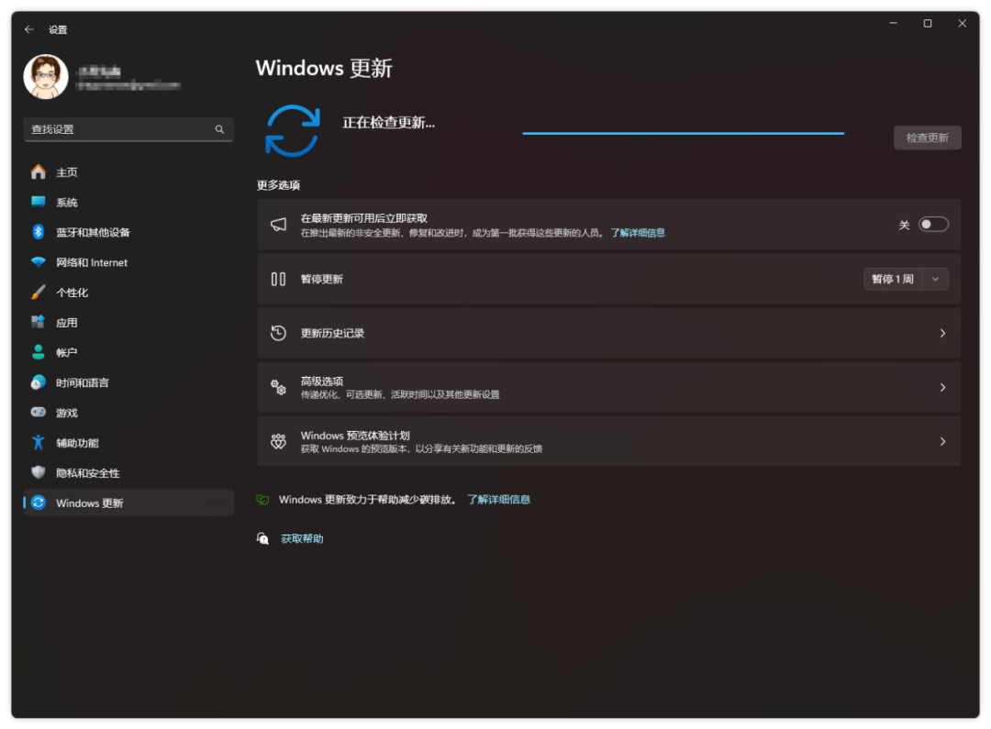Click the back arrow in the title bar

(x=29, y=29)
